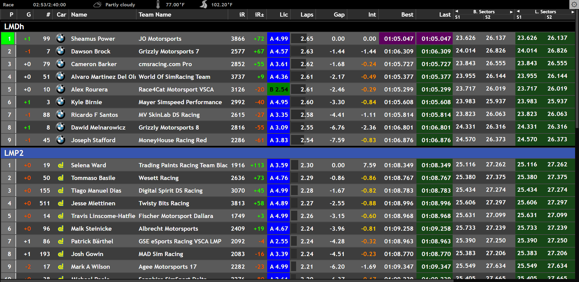Open settings with the gear icon
579x282 pixels.
(x=574, y=5)
